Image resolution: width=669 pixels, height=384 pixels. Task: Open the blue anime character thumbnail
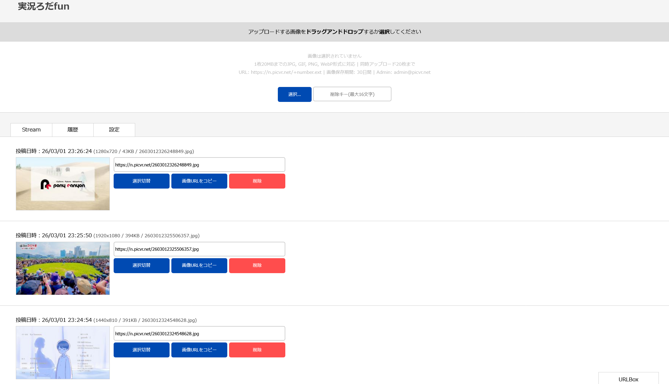63,353
